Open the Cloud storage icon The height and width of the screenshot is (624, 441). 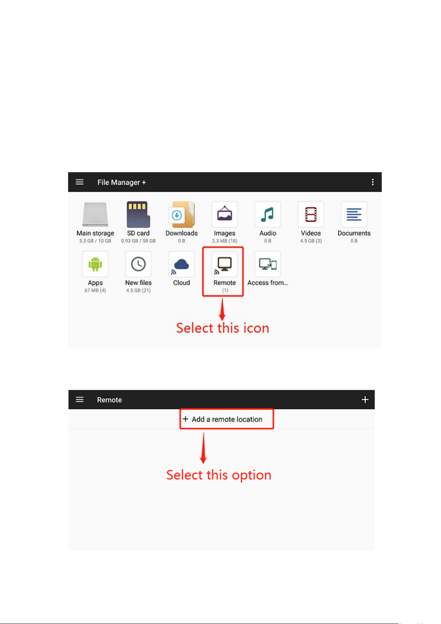pos(181,264)
